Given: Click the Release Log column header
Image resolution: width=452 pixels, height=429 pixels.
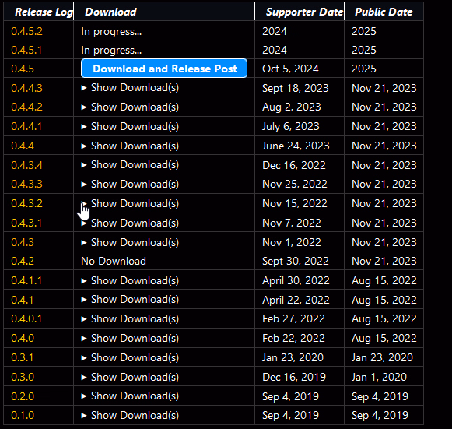Looking at the screenshot, I should coord(44,12).
